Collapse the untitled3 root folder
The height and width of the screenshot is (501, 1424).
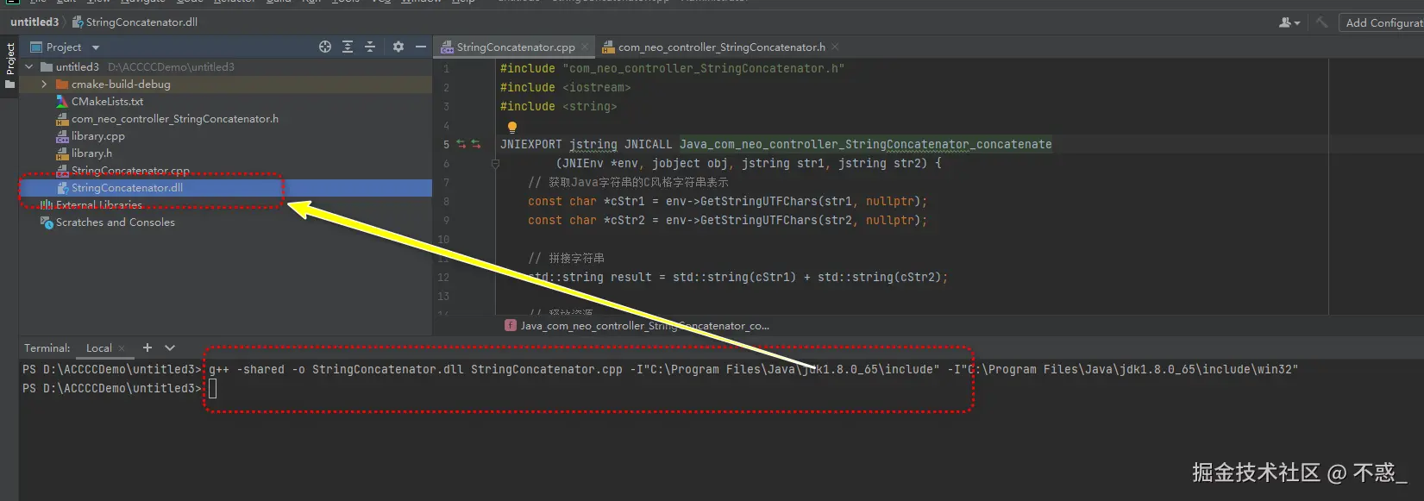(x=29, y=66)
